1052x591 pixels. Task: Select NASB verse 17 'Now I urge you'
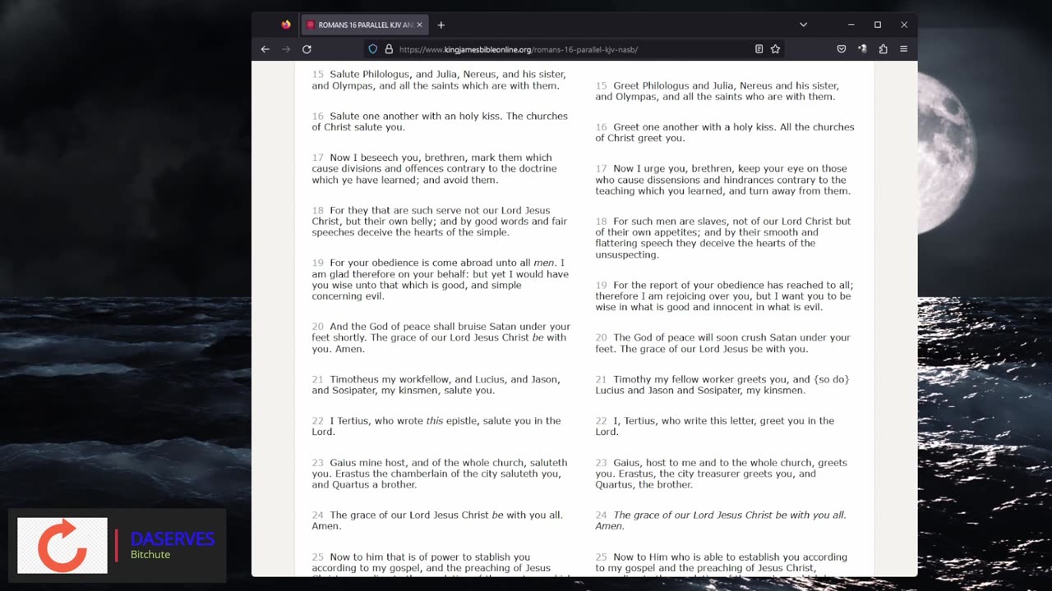tap(723, 180)
